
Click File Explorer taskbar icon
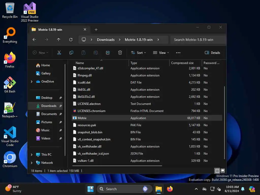click(x=158, y=189)
